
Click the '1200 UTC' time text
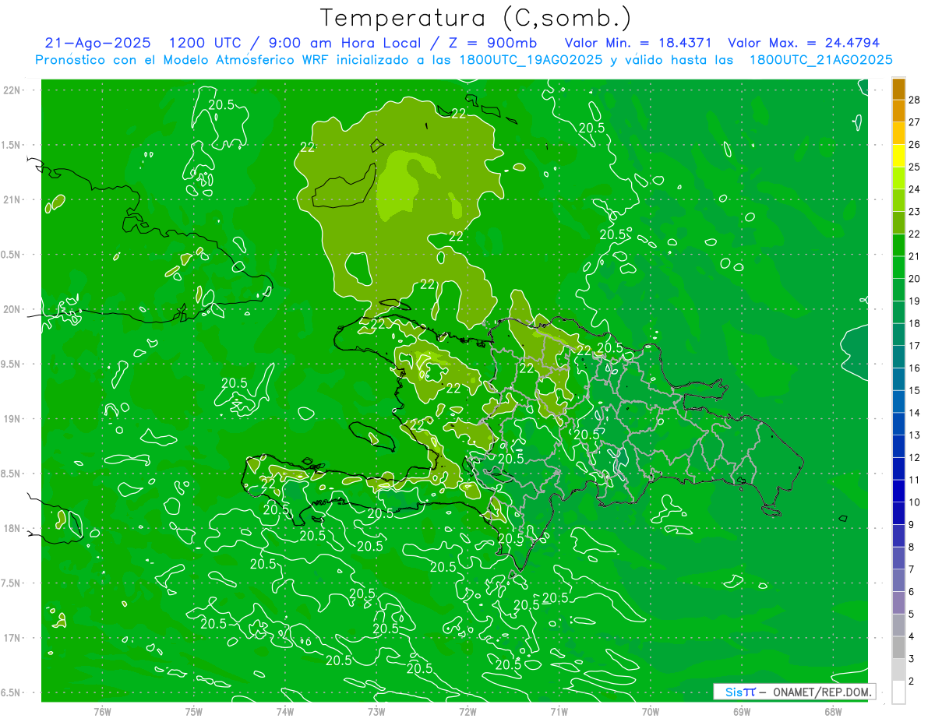206,43
